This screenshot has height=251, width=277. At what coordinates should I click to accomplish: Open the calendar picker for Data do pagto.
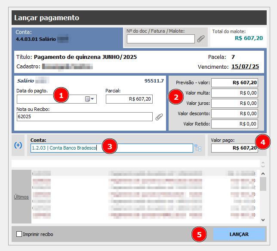coord(89,99)
